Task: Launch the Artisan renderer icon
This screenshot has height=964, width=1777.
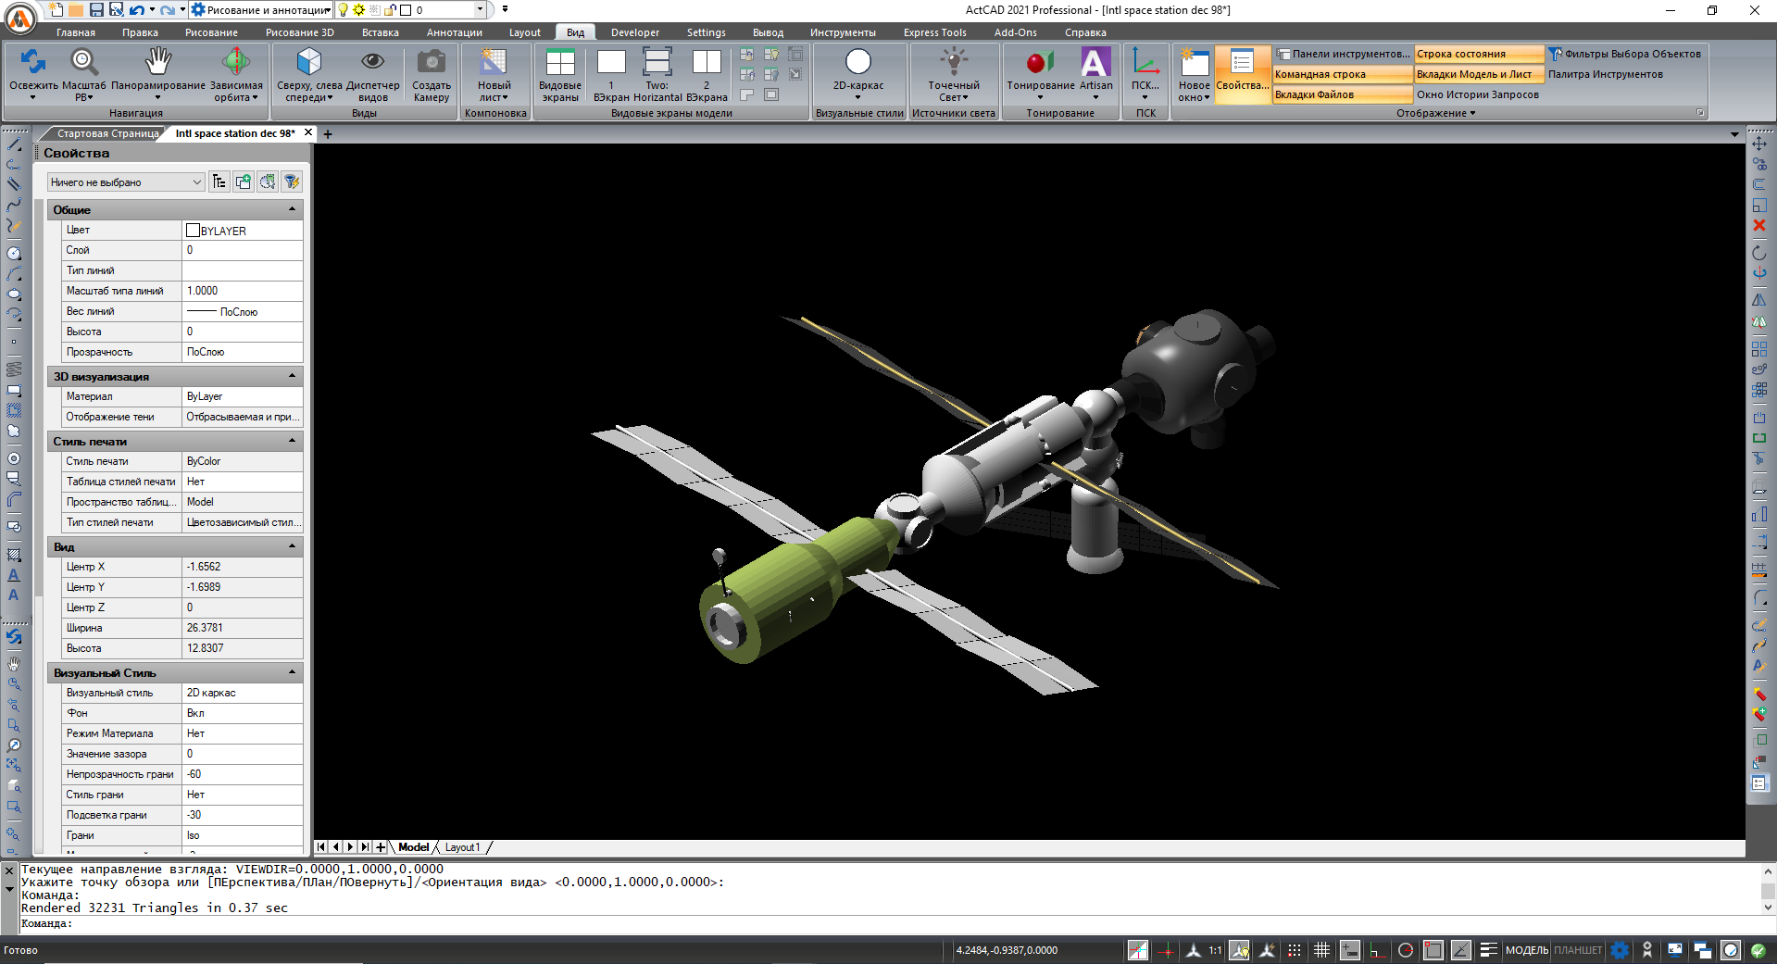Action: click(x=1095, y=63)
